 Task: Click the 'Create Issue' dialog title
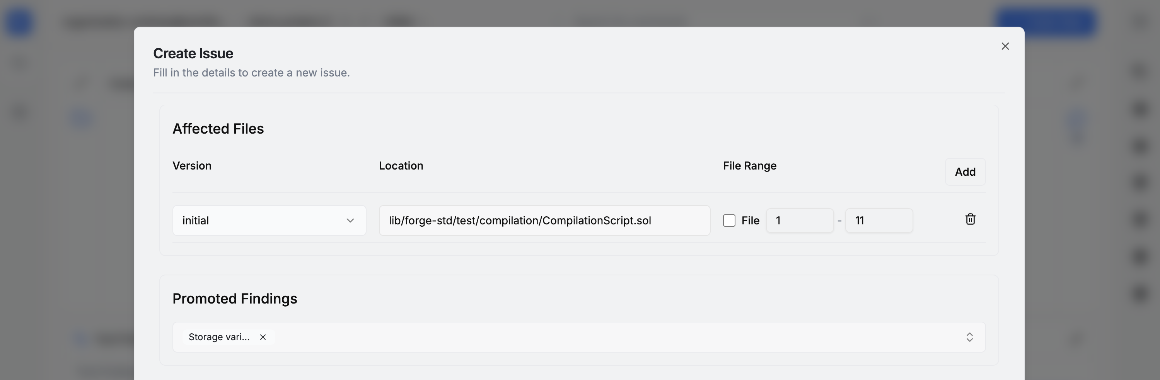pos(193,54)
